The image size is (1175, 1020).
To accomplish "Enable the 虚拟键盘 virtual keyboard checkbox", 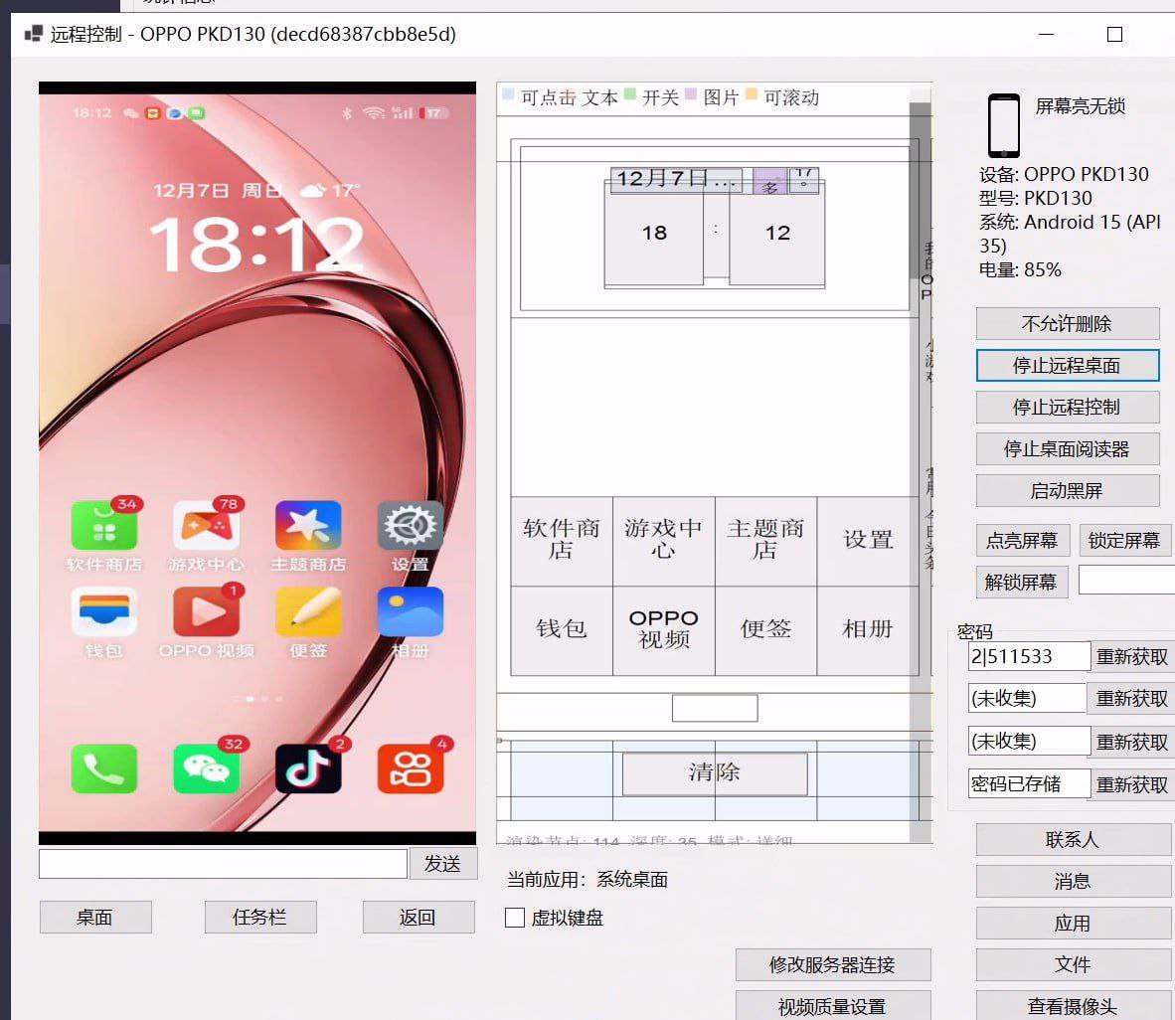I will [515, 918].
